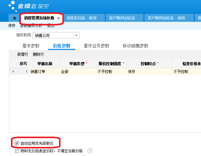Toggle 自动应用优先级取价 checkbox

point(17,143)
